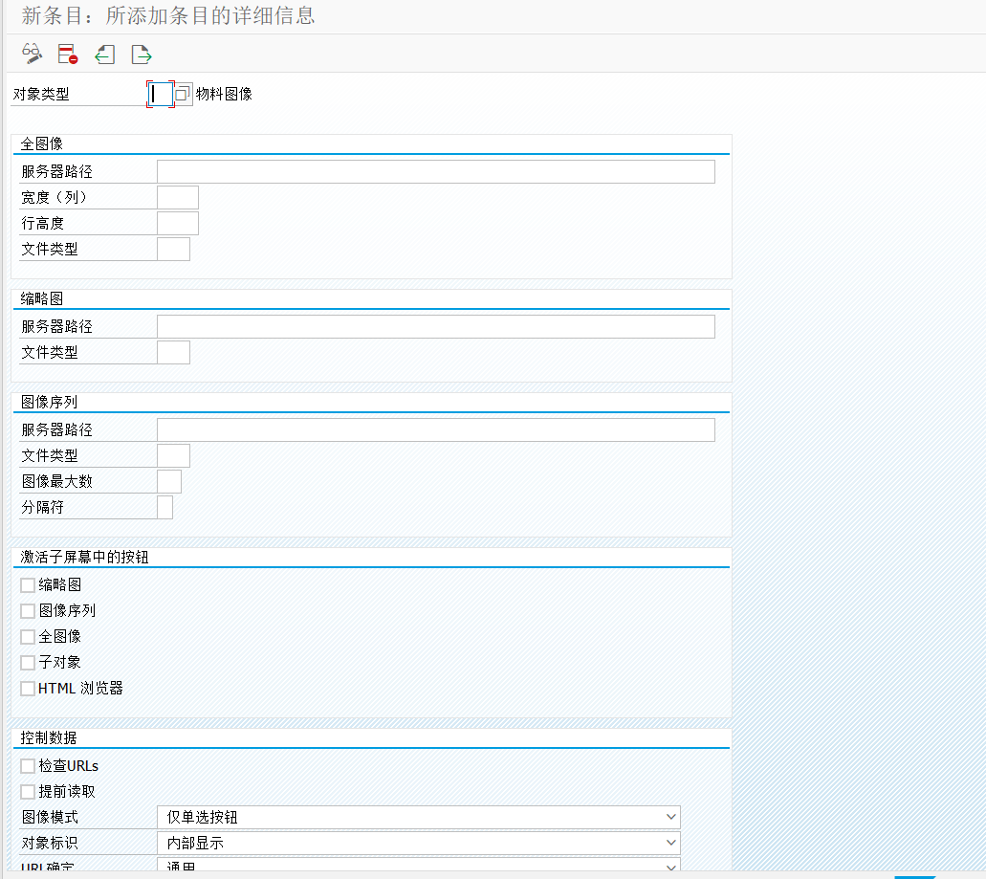
Task: Enable the 提前读取 option
Action: [x=27, y=791]
